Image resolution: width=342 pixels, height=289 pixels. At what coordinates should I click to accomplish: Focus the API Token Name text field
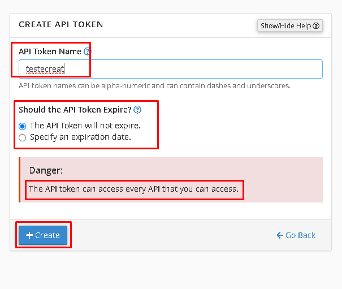[171, 69]
